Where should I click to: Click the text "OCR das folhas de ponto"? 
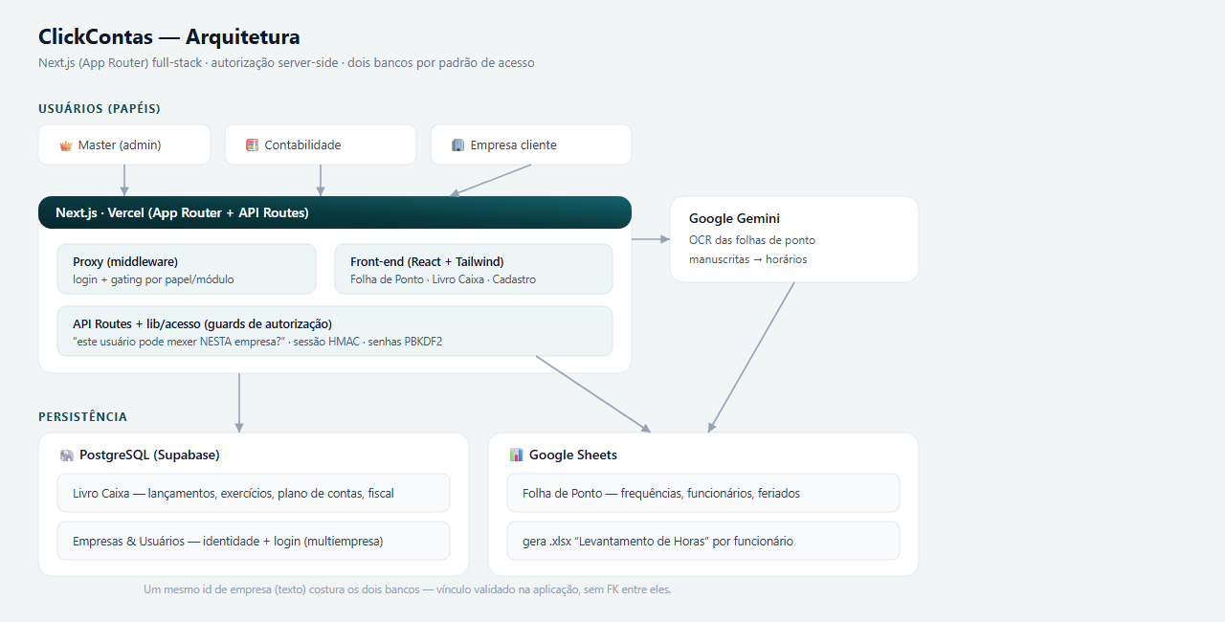pos(752,240)
